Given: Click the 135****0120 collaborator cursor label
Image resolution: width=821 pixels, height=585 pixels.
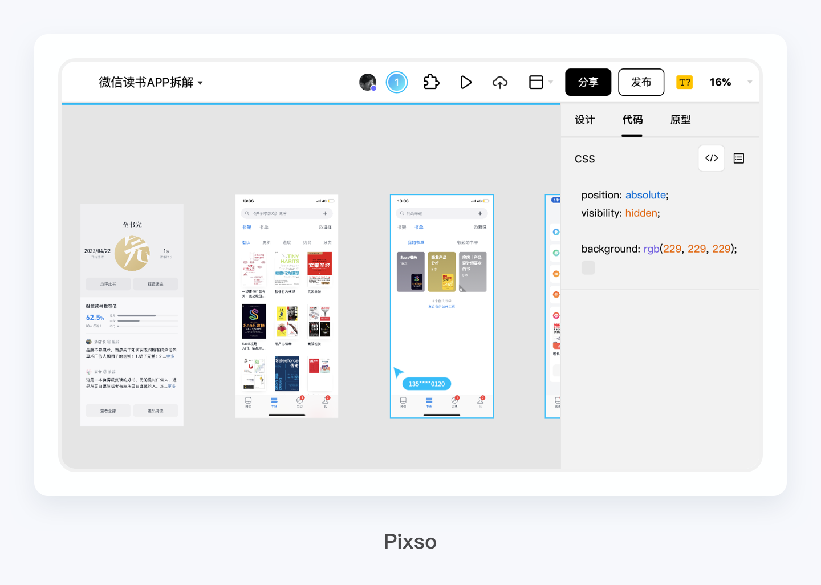Looking at the screenshot, I should 426,384.
